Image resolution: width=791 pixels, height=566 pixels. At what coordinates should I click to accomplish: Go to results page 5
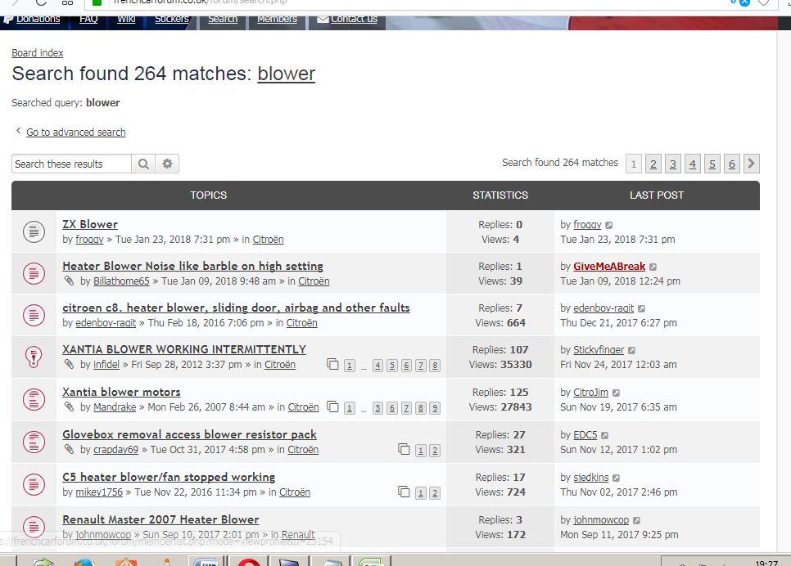(x=712, y=164)
